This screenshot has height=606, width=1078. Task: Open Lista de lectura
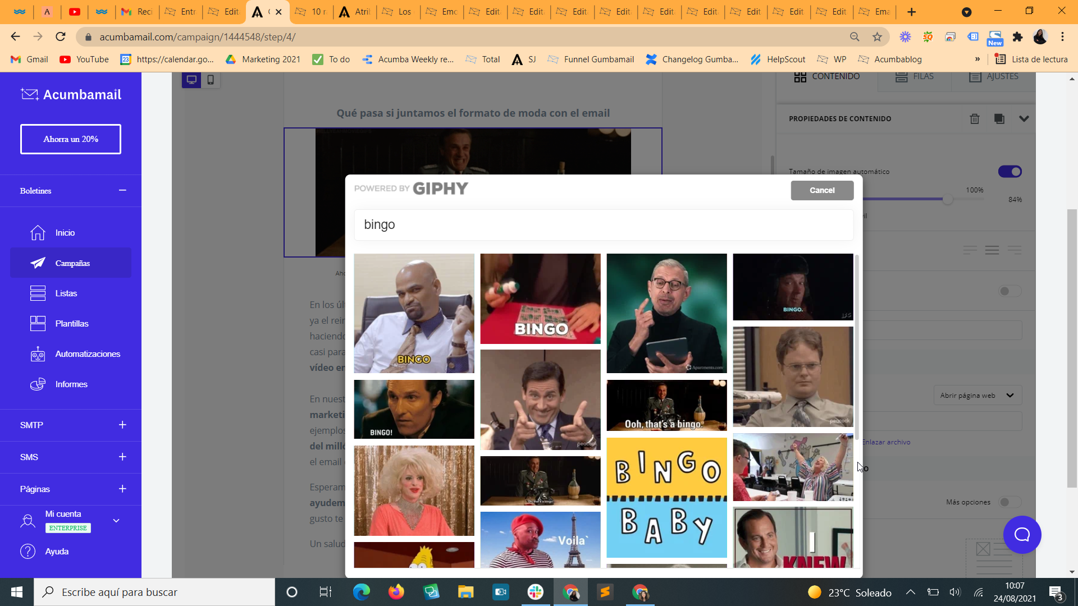1031,59
